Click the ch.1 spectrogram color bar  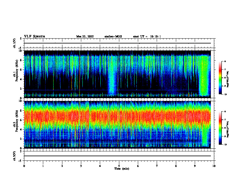click(x=220, y=78)
